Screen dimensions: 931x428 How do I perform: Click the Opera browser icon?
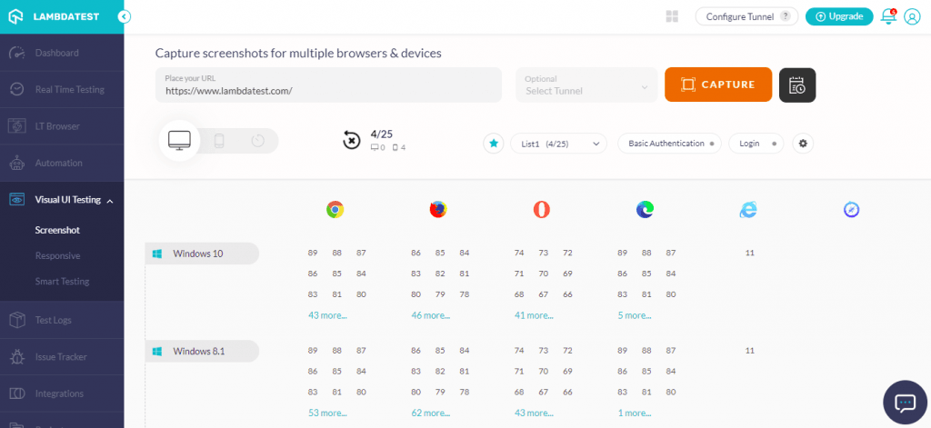[x=542, y=210]
